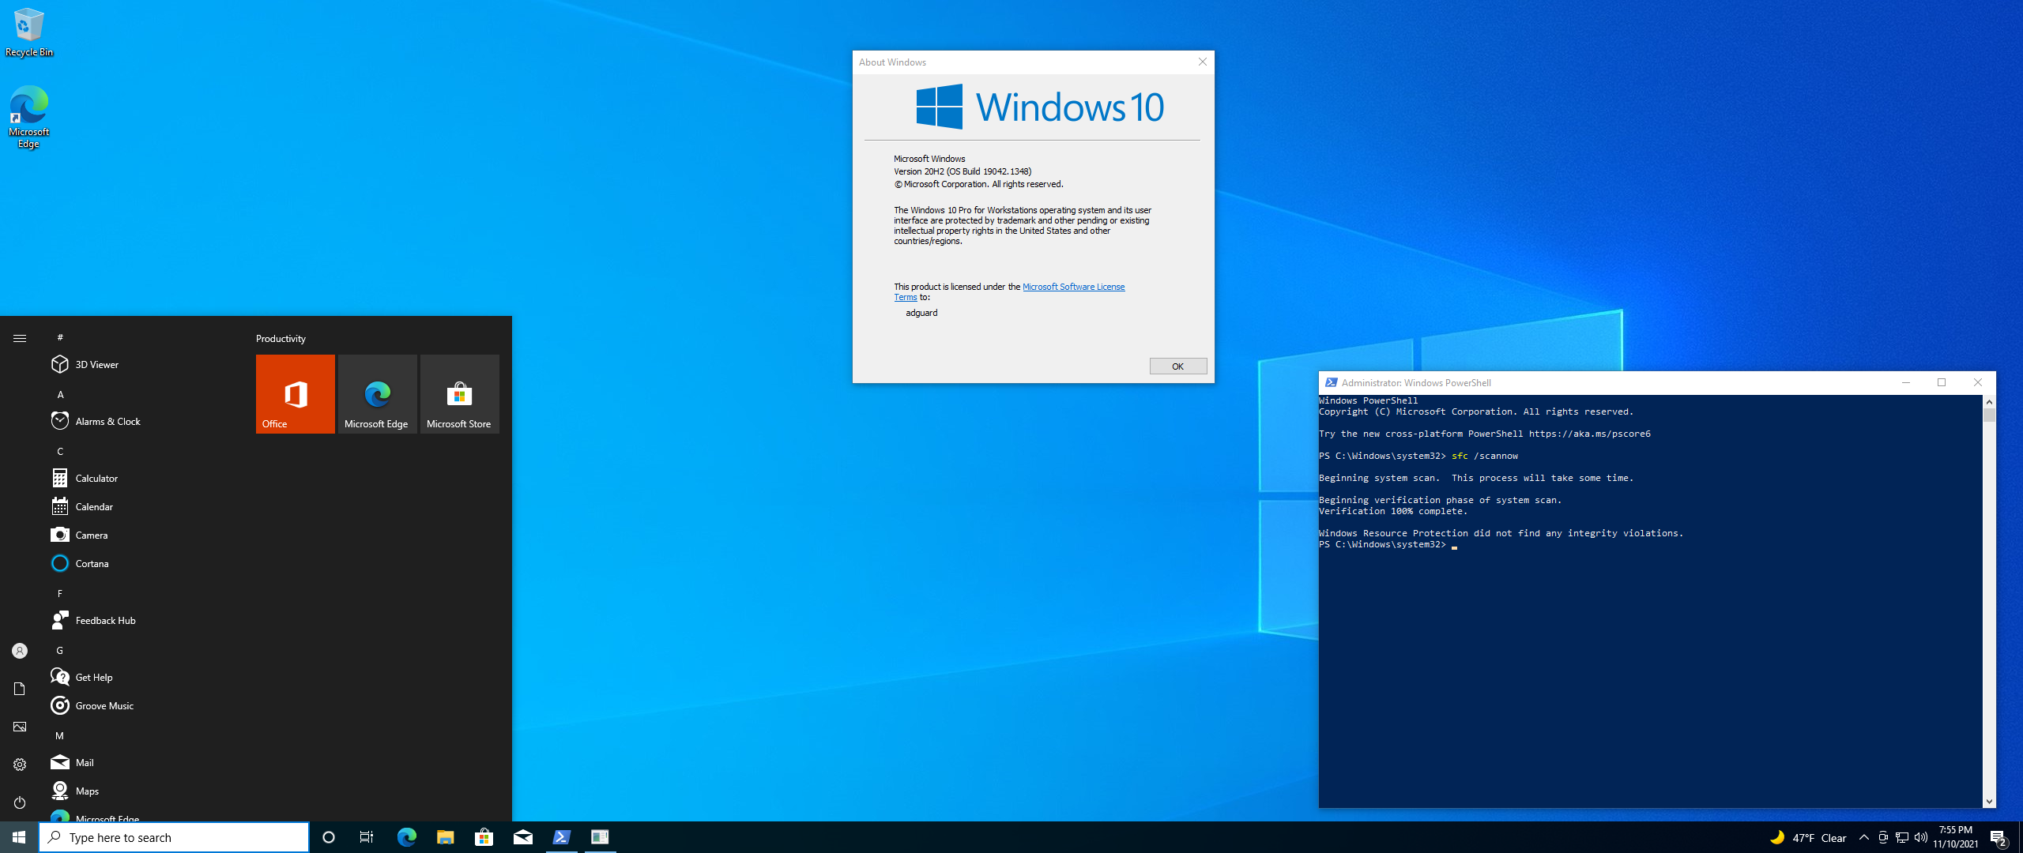The image size is (2023, 853).
Task: Click the sfc /scannow command text
Action: 1484,456
